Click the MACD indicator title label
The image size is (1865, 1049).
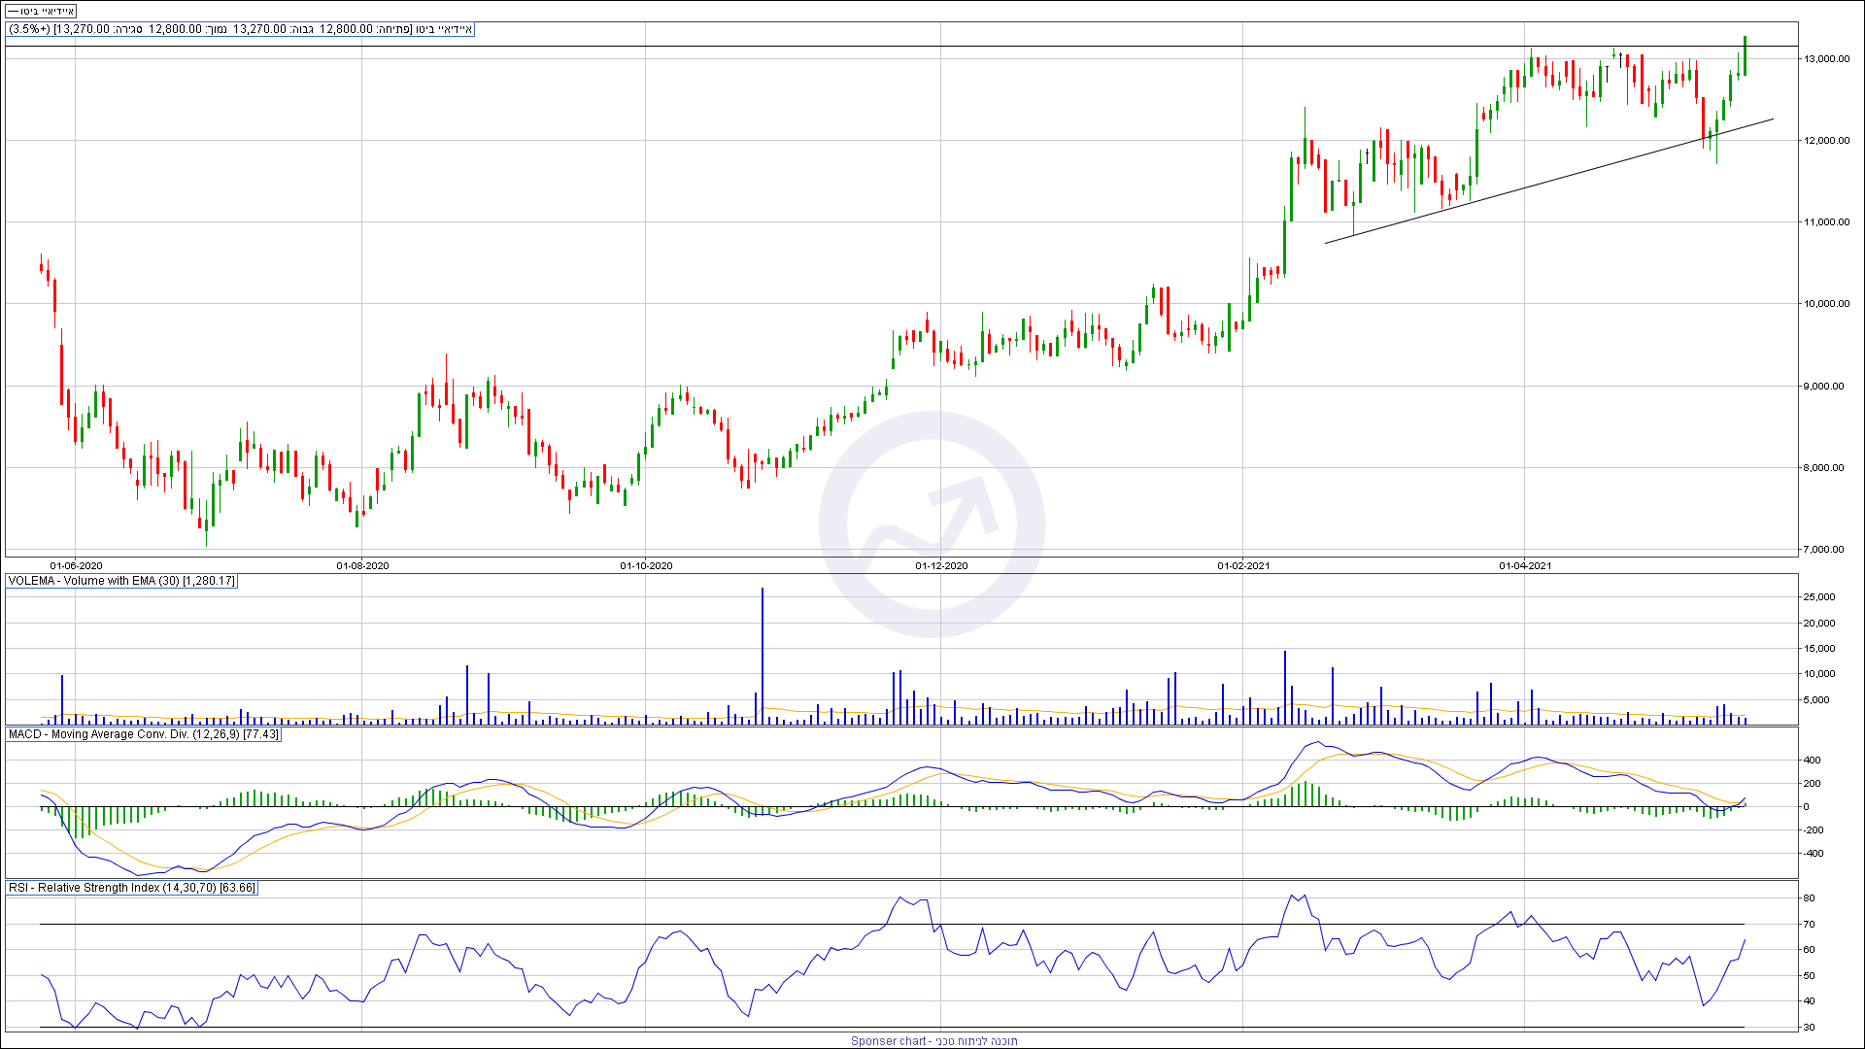(x=144, y=734)
